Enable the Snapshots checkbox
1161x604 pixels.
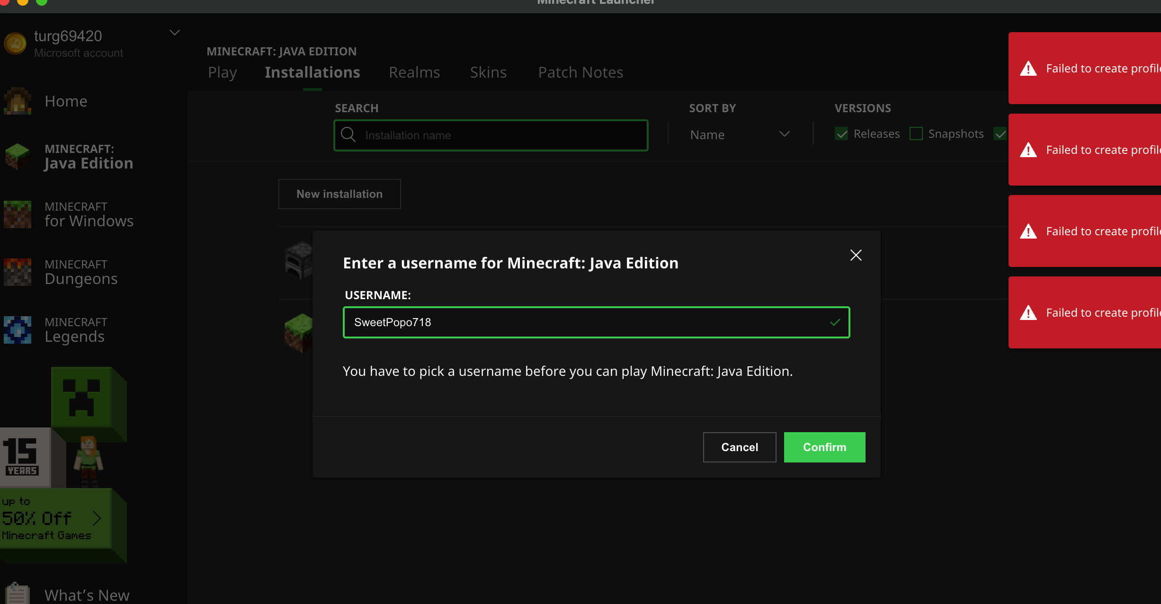[x=916, y=134]
